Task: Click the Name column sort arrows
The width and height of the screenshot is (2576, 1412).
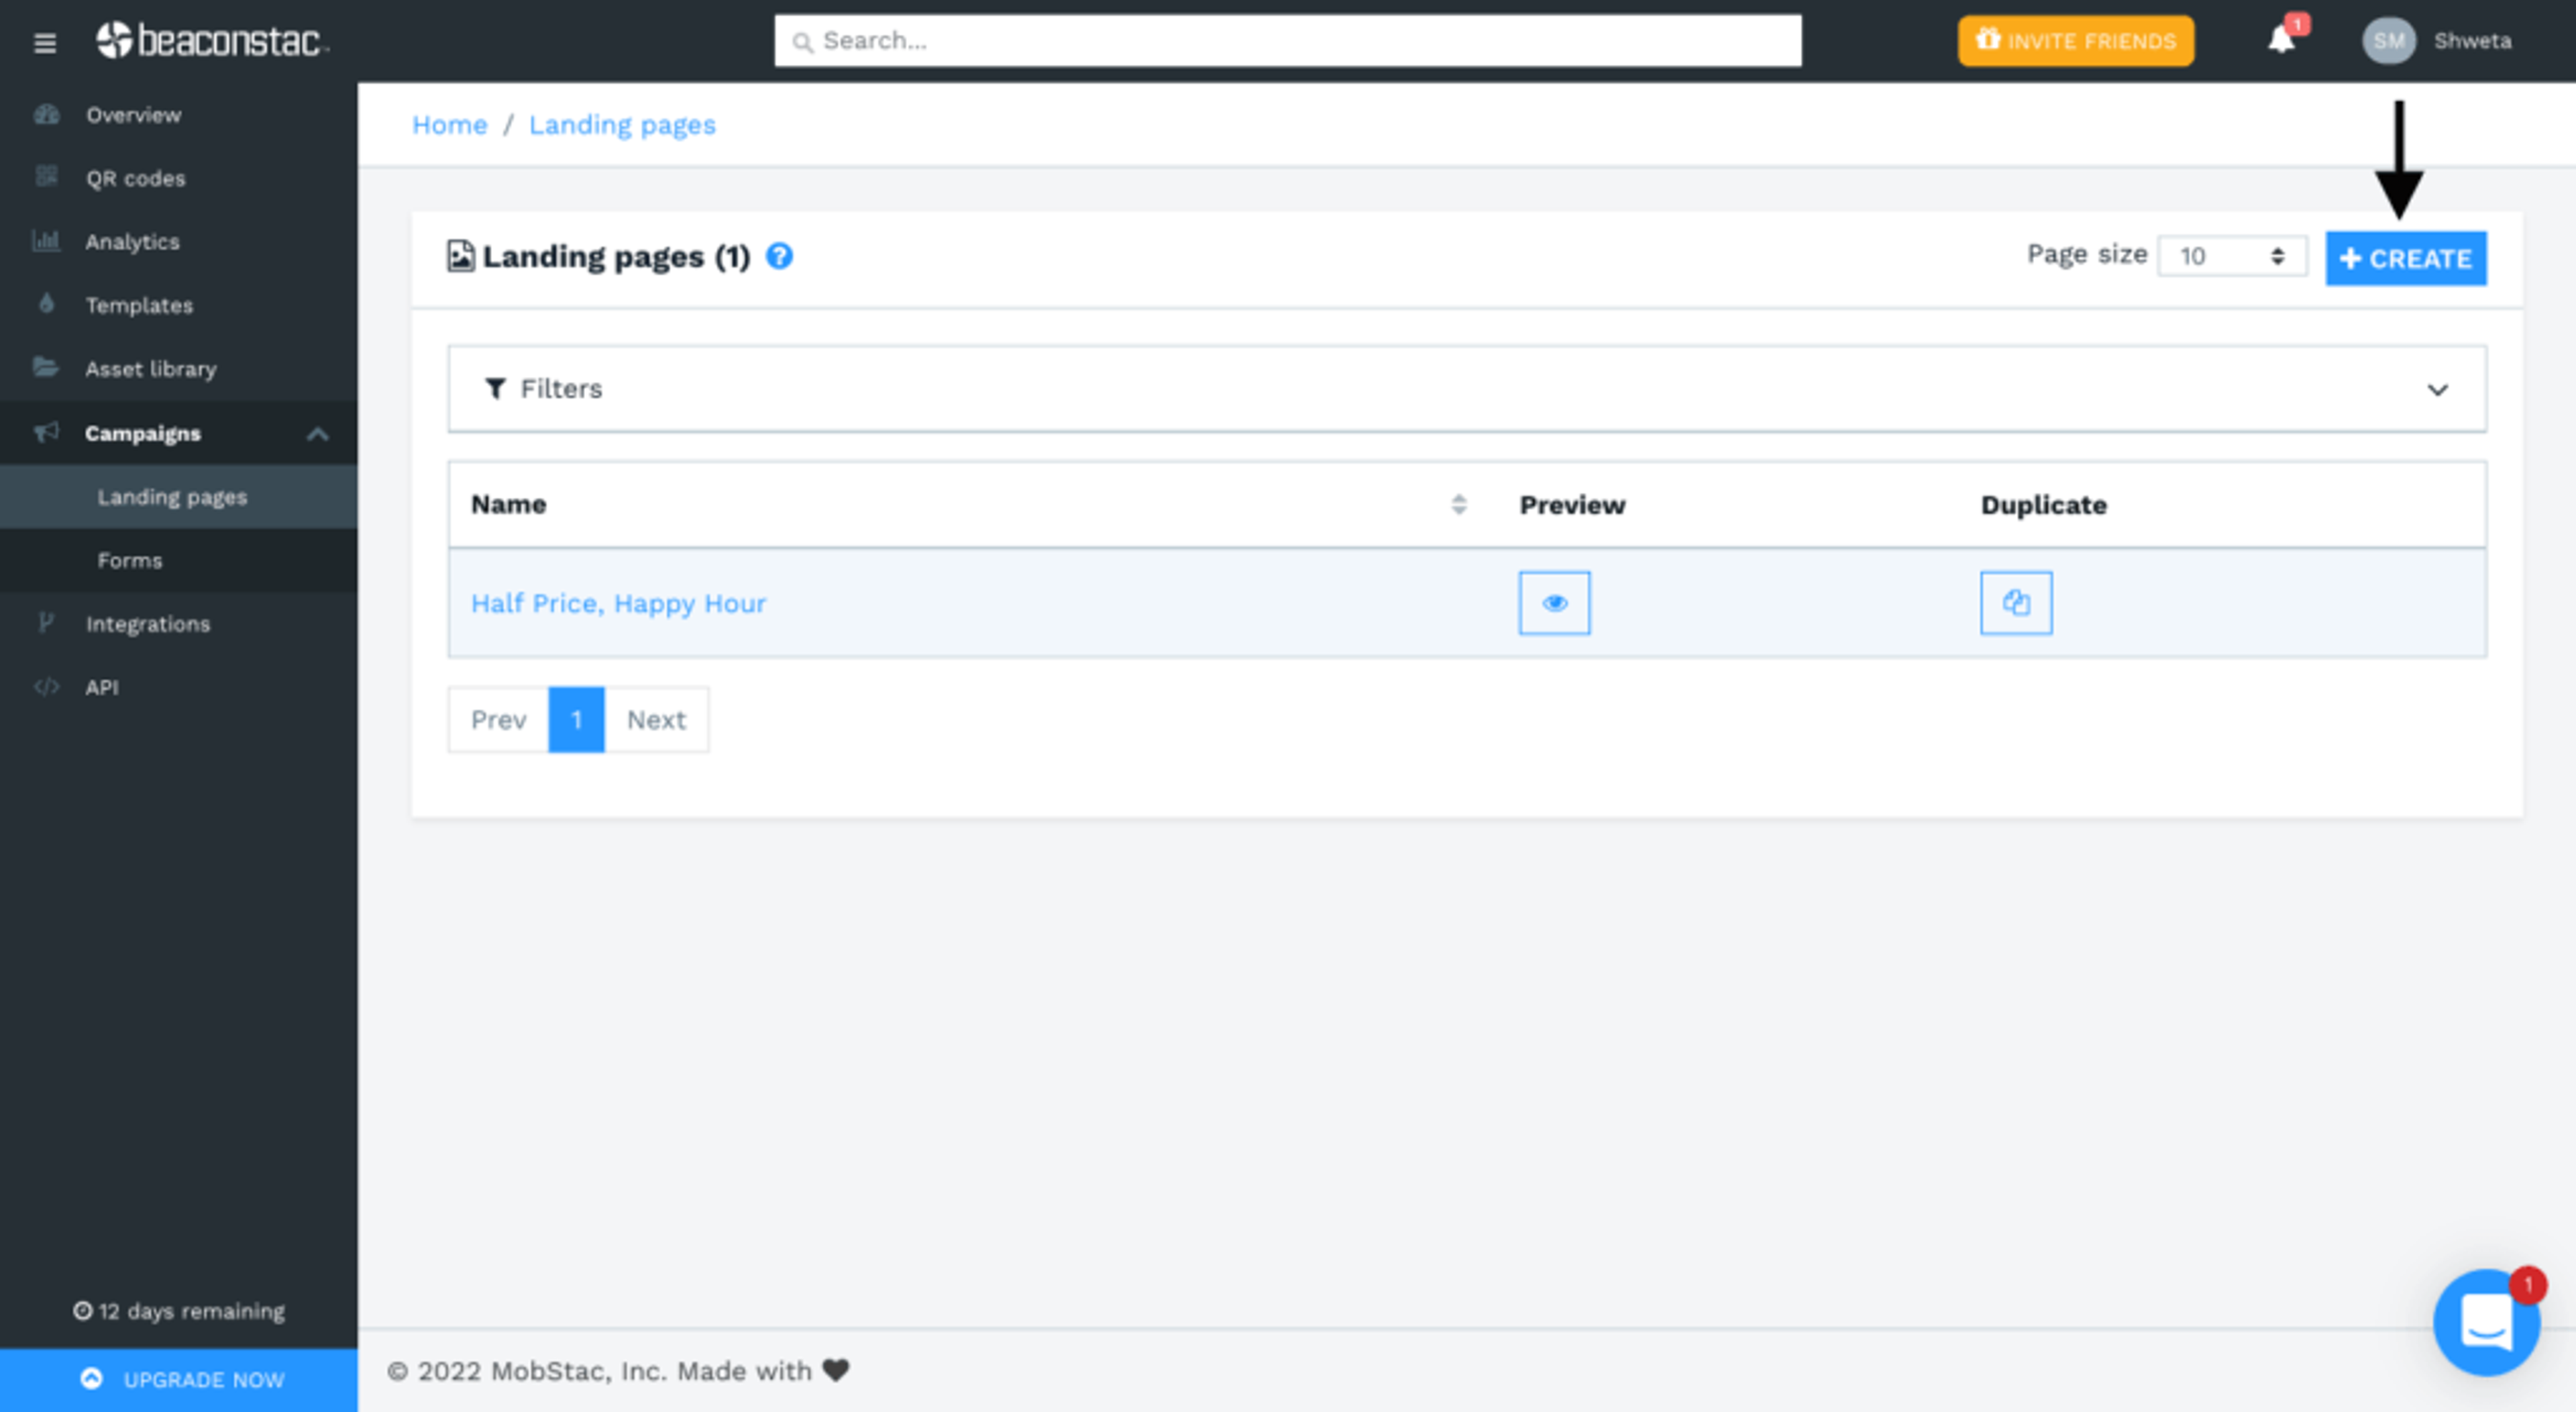Action: 1459,505
